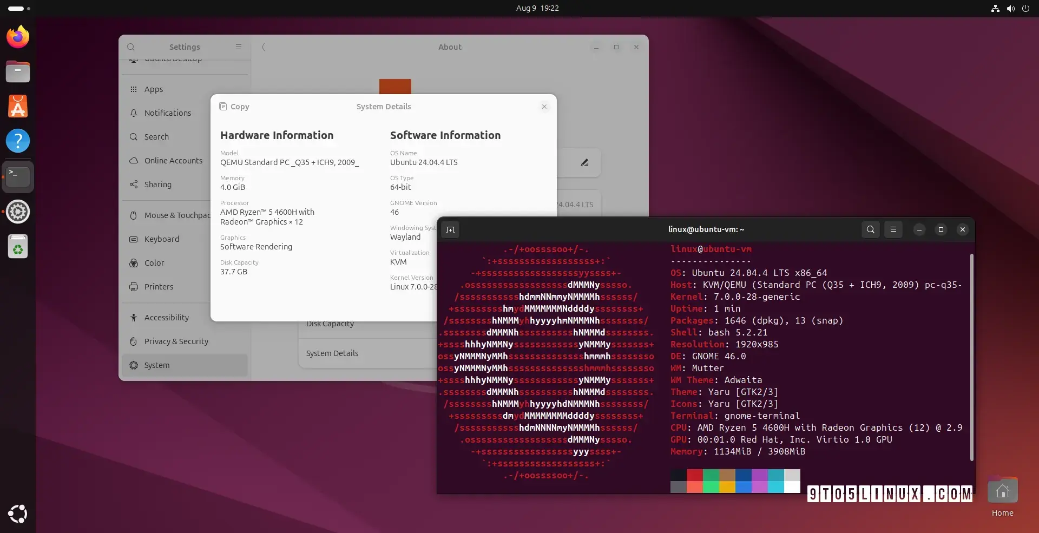
Task: Open the Terminal hamburger menu
Action: coord(893,229)
